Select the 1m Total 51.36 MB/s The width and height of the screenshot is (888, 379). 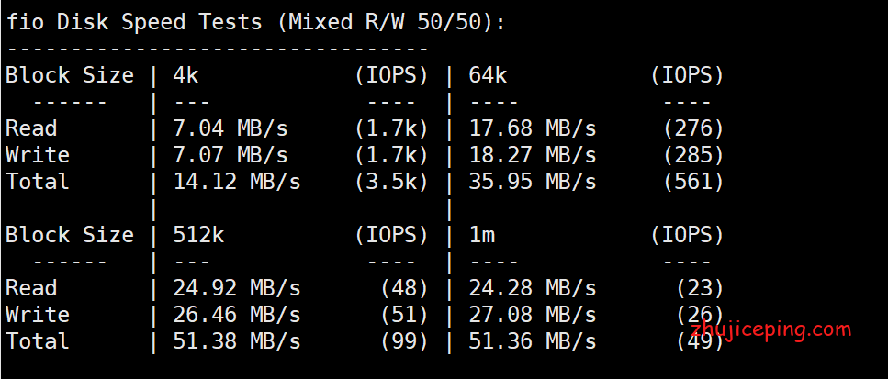point(533,341)
